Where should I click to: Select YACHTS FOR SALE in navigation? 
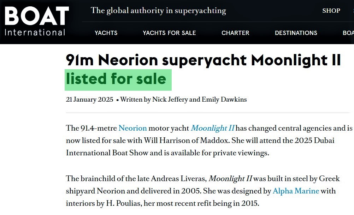(x=169, y=33)
